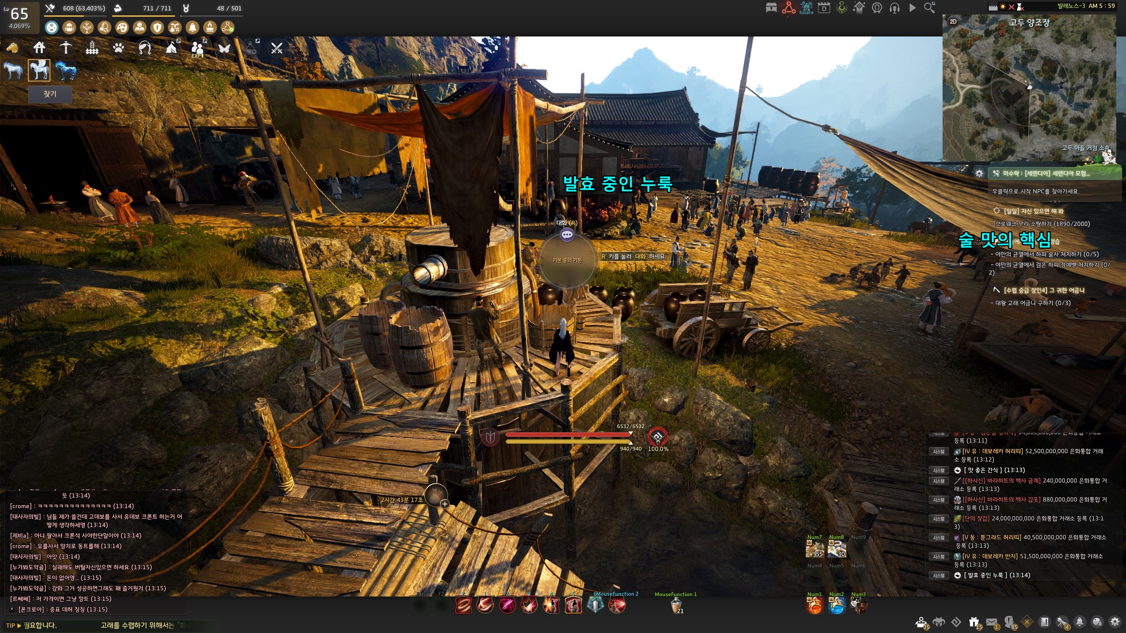
Task: Select the blue flaming horse slot
Action: click(x=66, y=70)
